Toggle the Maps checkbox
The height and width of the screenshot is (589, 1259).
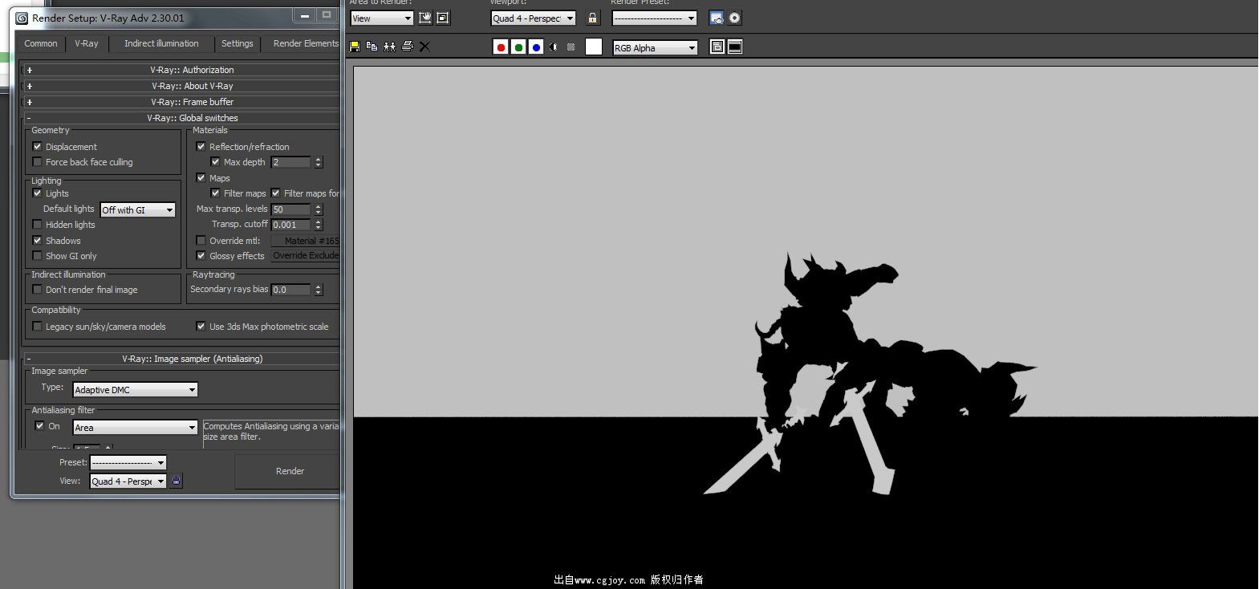click(x=201, y=178)
